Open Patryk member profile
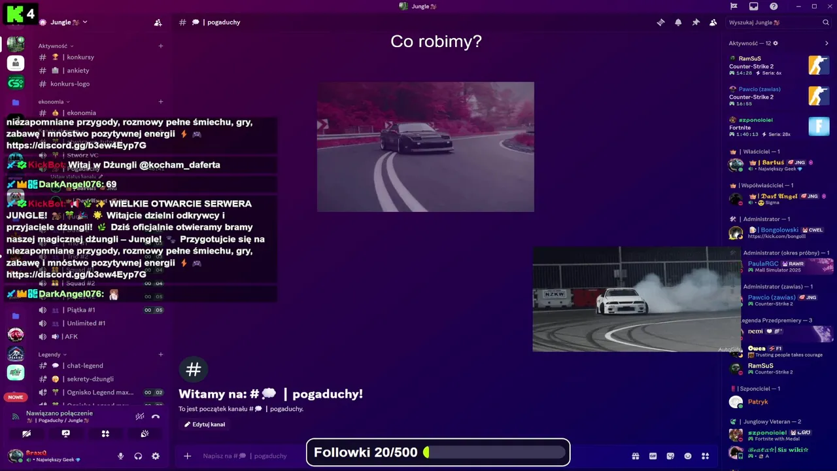This screenshot has width=837, height=471. [779, 402]
